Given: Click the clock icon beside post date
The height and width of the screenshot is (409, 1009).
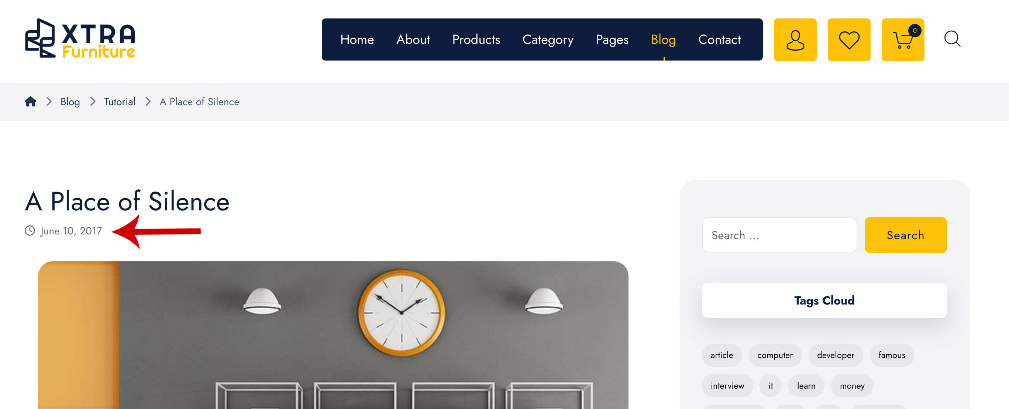Looking at the screenshot, I should tap(30, 230).
